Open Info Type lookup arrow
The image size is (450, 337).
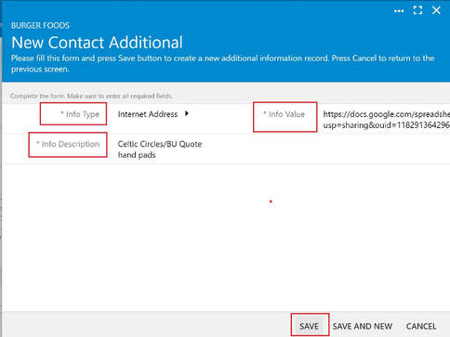(187, 113)
